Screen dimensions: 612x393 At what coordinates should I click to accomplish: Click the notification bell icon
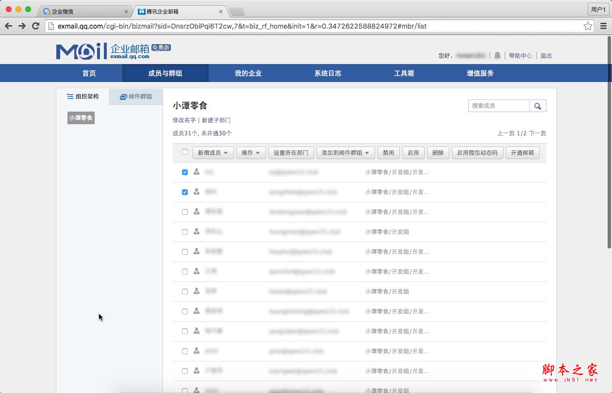pos(497,55)
